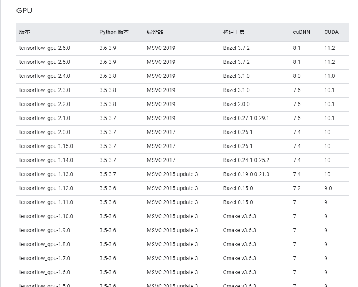The image size is (358, 287).
Task: Select the 编译器 column header
Action: (155, 32)
